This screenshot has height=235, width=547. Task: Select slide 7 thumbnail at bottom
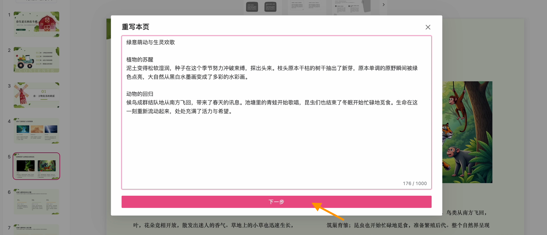tap(36, 230)
